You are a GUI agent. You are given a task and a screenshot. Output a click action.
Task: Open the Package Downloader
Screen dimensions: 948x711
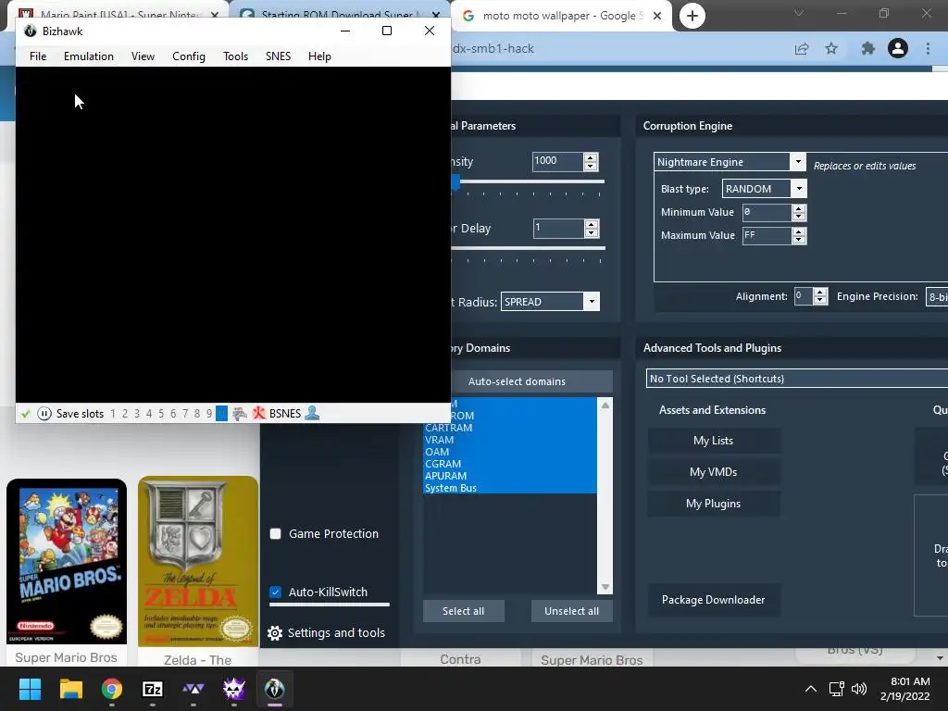point(714,600)
